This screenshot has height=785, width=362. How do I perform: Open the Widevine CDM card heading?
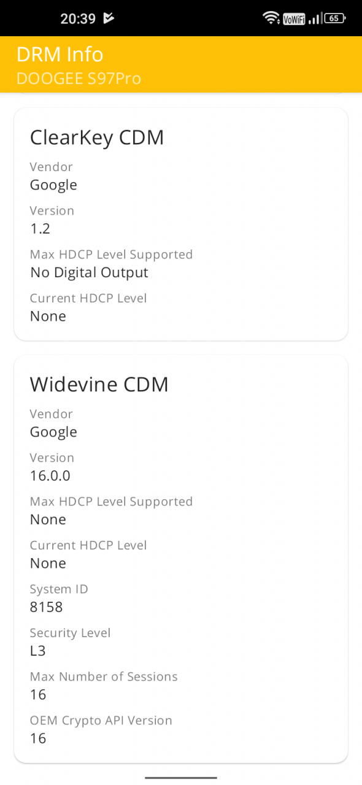pos(99,385)
